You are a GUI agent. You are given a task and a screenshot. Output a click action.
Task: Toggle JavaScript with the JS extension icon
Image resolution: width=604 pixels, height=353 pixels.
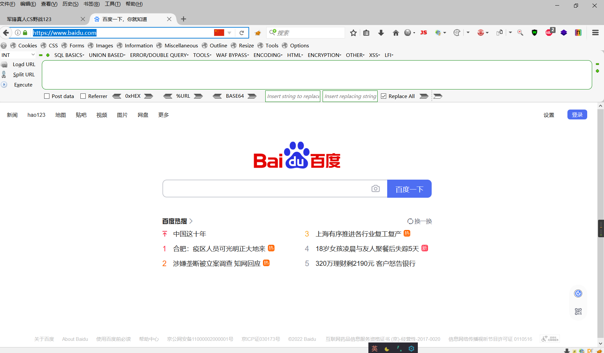pyautogui.click(x=423, y=33)
